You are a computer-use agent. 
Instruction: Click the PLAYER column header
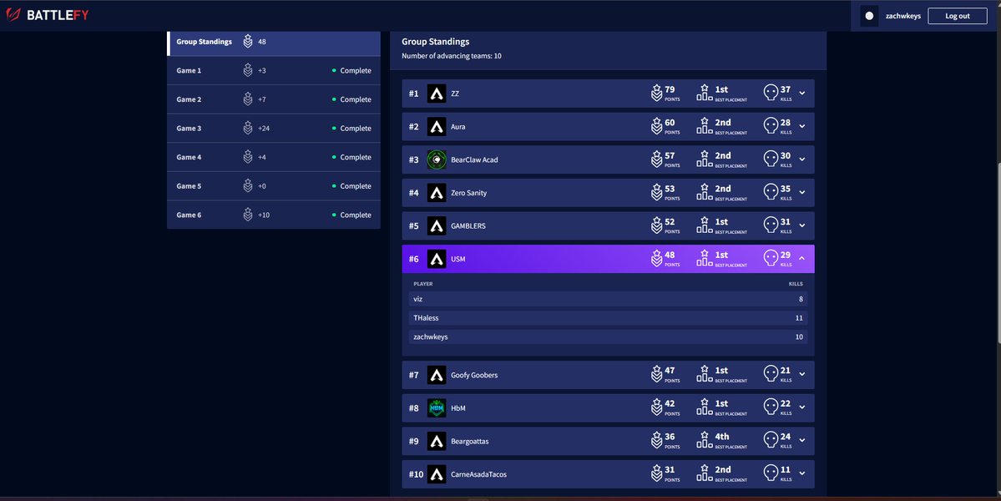[422, 284]
